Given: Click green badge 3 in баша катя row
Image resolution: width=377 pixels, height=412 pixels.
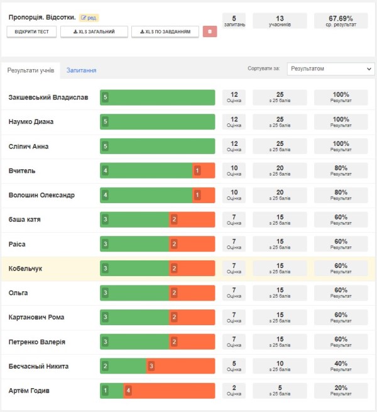Looking at the screenshot, I should click(x=106, y=220).
